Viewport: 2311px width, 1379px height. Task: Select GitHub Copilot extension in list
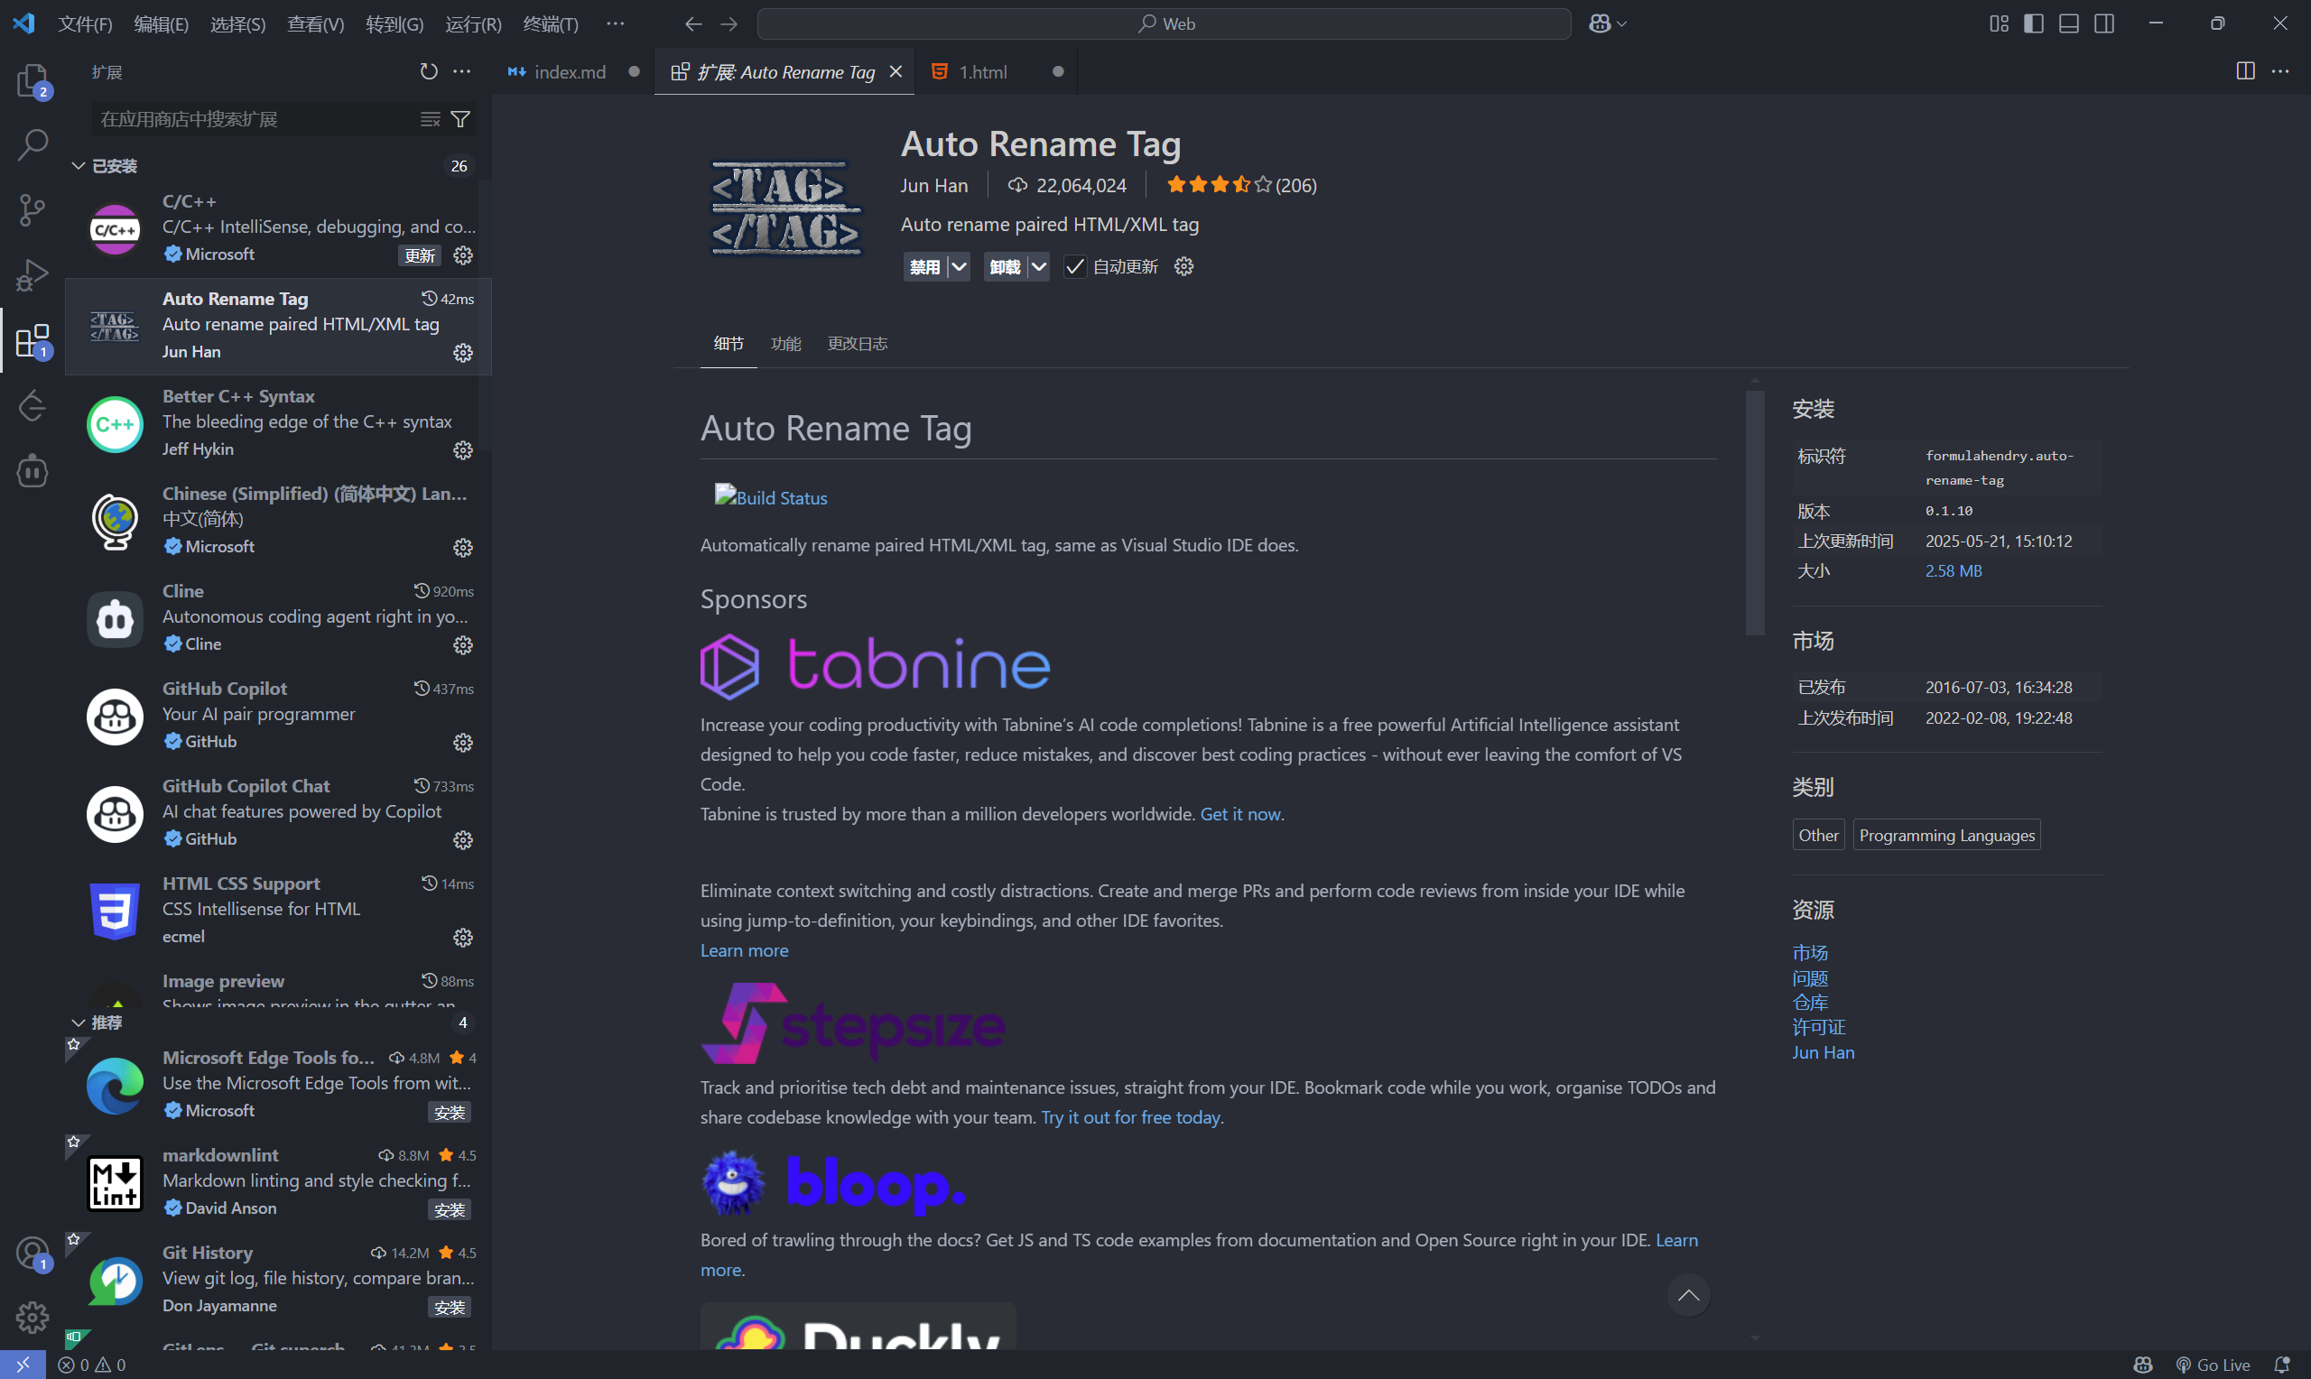coord(279,716)
